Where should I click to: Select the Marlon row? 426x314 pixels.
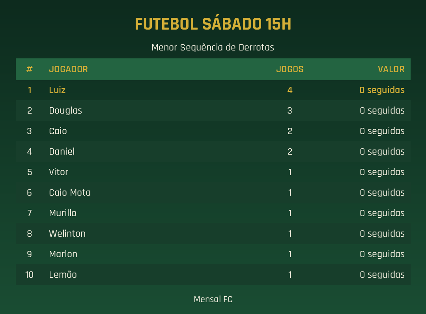tap(213, 254)
